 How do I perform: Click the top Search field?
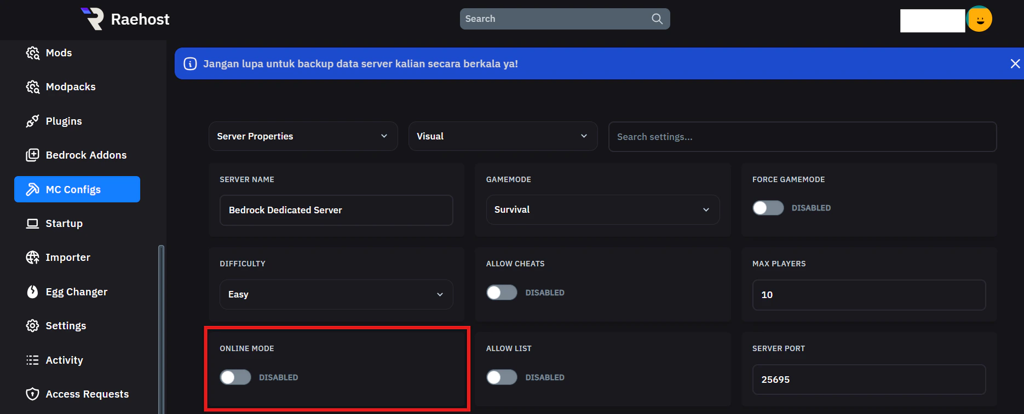565,19
